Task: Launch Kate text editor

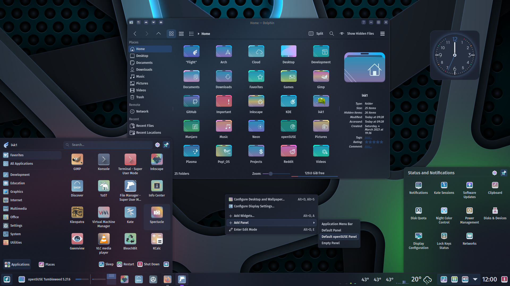Action: (x=130, y=215)
